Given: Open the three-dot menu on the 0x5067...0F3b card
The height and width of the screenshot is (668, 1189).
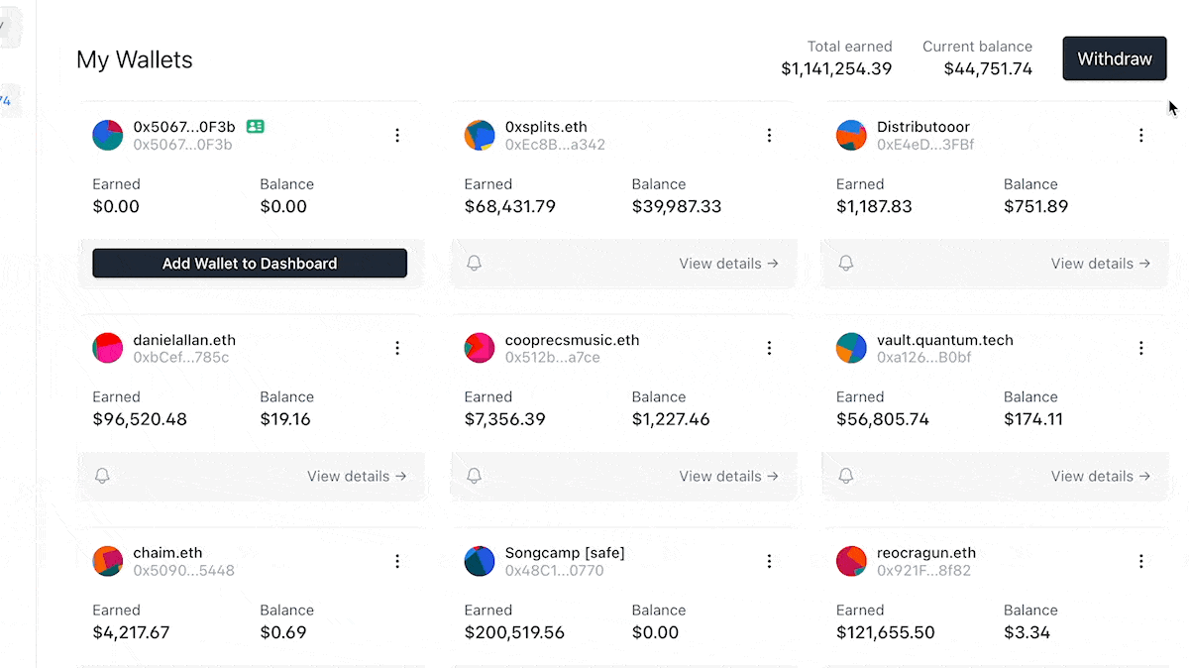Looking at the screenshot, I should pyautogui.click(x=397, y=135).
